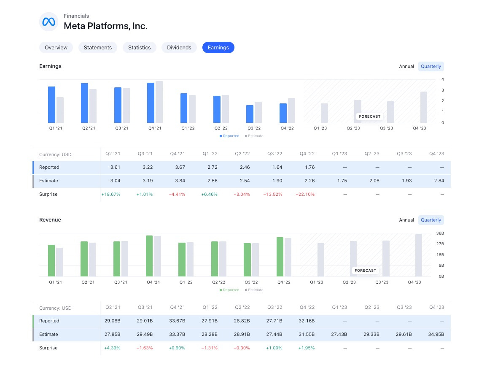Go to the Dividends tab
The width and height of the screenshot is (487, 376).
[179, 48]
